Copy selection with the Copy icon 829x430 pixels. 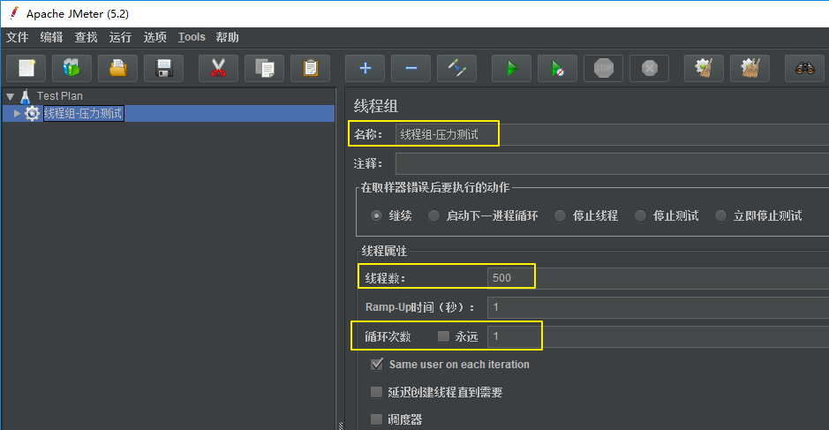click(x=264, y=68)
